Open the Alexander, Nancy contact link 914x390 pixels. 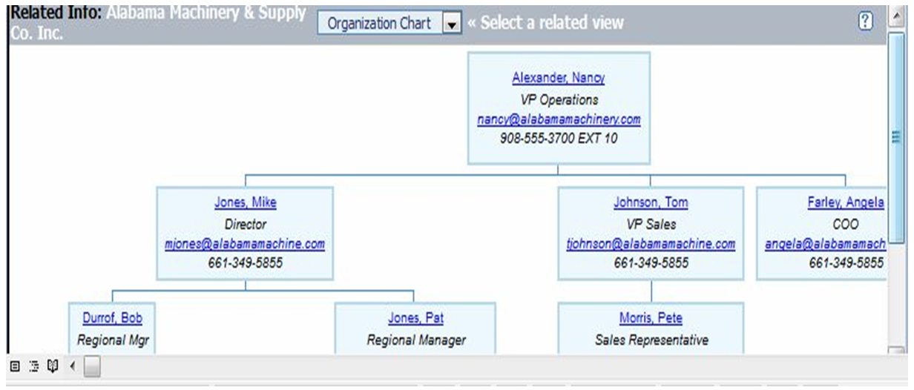tap(559, 78)
